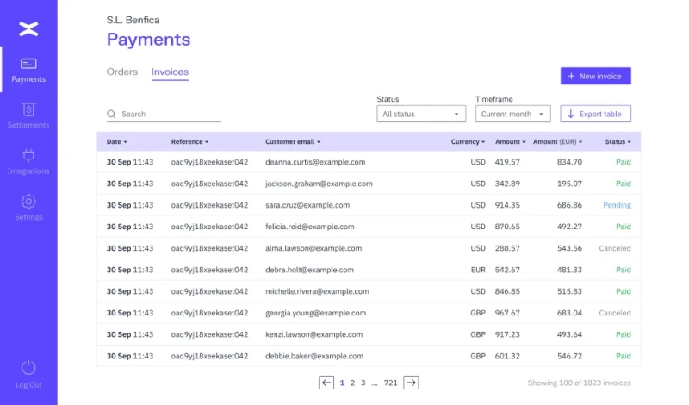Go to Settlements in the sidebar
Screen dimensions: 689x405
pos(28,110)
